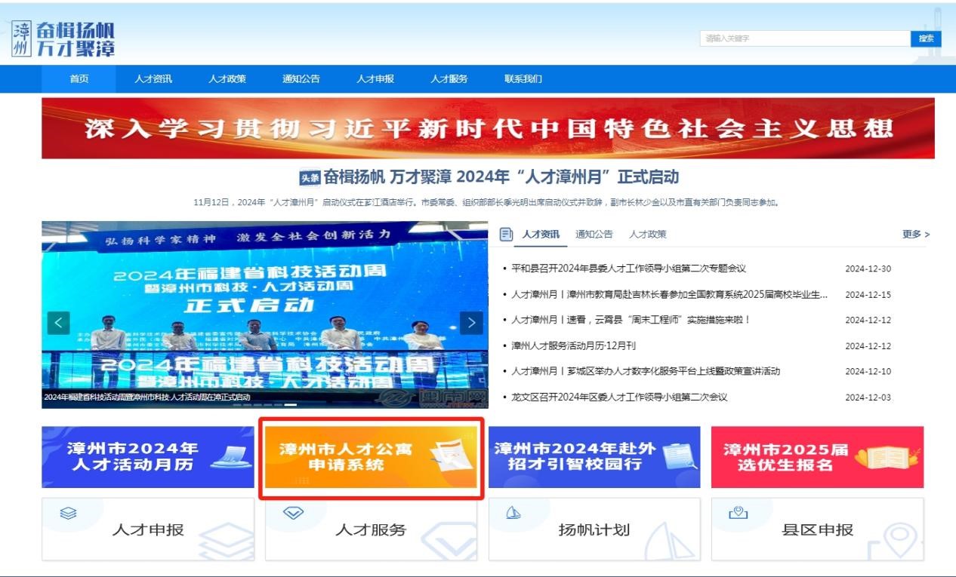The height and width of the screenshot is (577, 956).
Task: Open news 龙文区召开2024年区委人才工作领导小组
Action: [619, 397]
